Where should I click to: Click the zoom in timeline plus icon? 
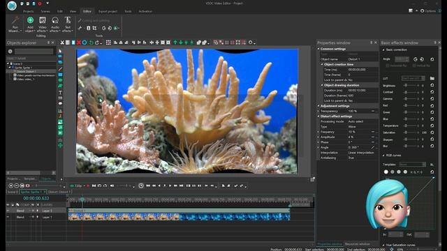tap(11, 186)
